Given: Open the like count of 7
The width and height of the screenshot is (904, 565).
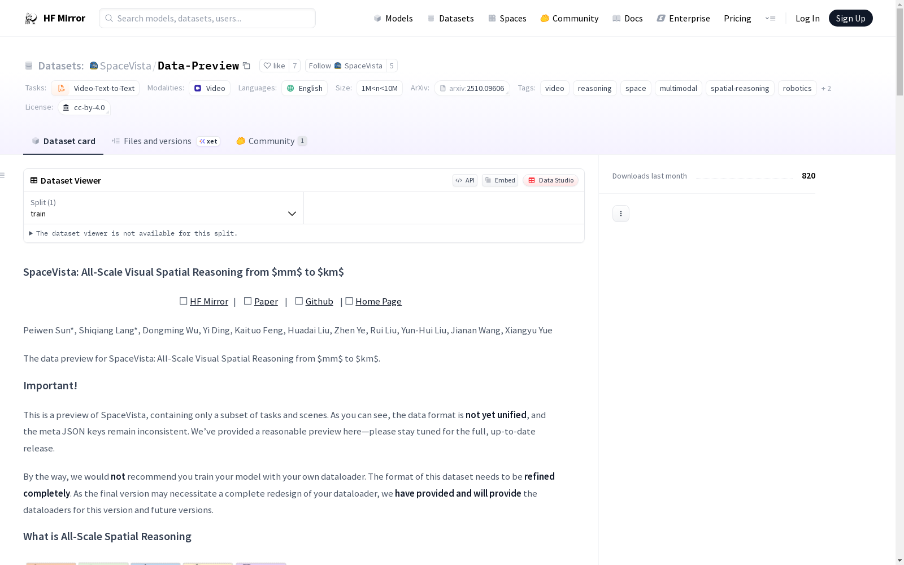Looking at the screenshot, I should 294,66.
